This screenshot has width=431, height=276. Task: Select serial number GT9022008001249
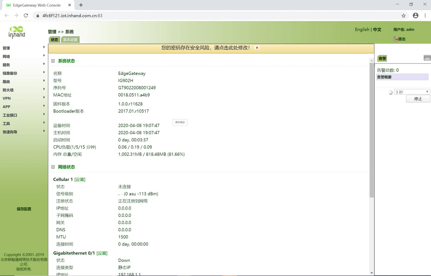[137, 88]
